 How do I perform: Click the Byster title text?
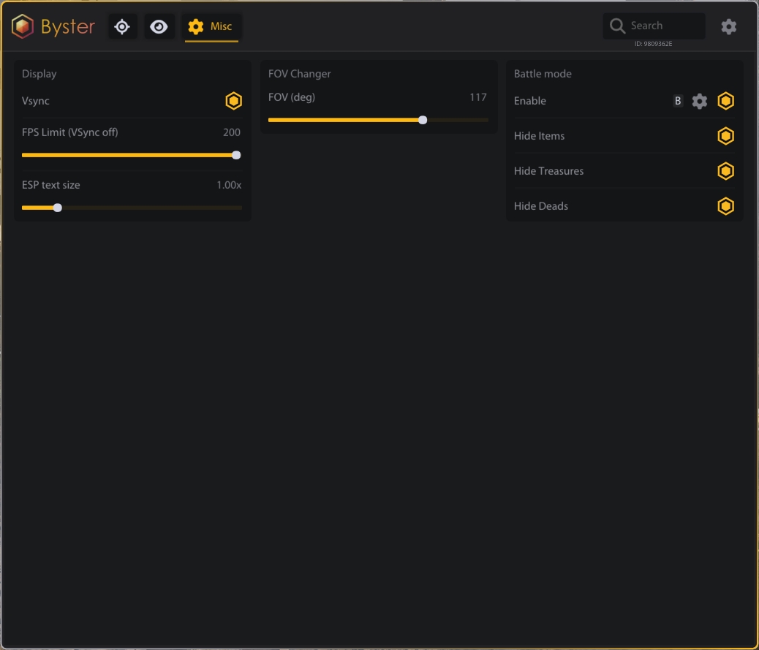68,26
